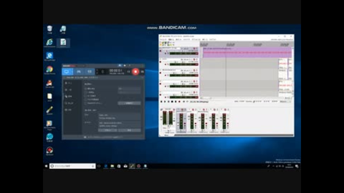Open the About section in Bandicam's sidebar
This screenshot has width=344, height=193.
69,110
